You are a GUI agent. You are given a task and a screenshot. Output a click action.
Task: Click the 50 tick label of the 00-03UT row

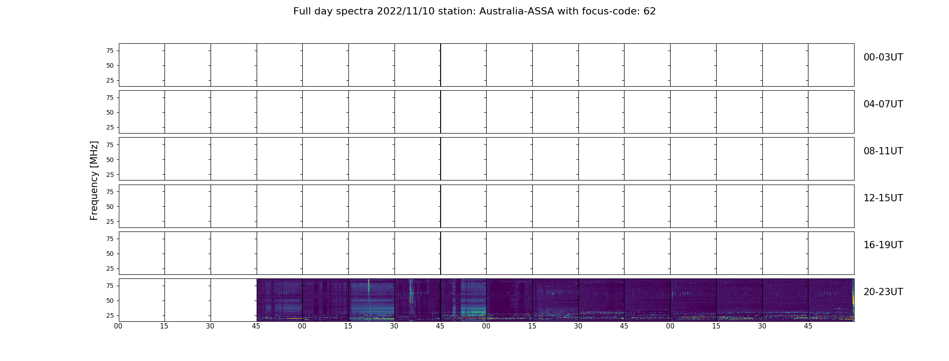[x=110, y=65]
